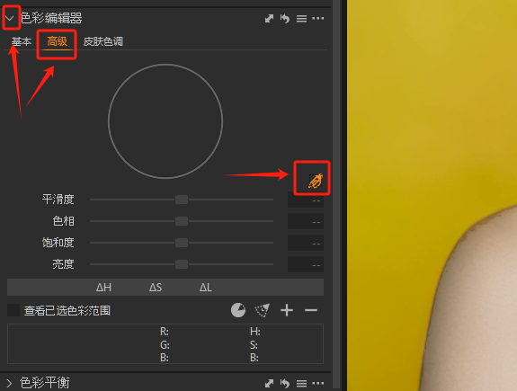Select the 高级 tab
The height and width of the screenshot is (391, 517).
pos(57,41)
